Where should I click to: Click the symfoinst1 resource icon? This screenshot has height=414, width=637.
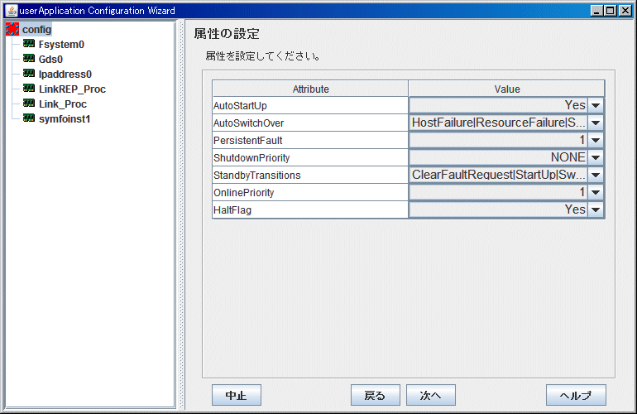(x=29, y=119)
